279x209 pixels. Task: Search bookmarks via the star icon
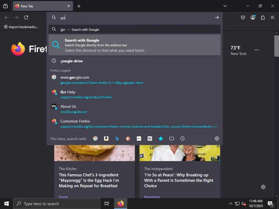point(161,139)
